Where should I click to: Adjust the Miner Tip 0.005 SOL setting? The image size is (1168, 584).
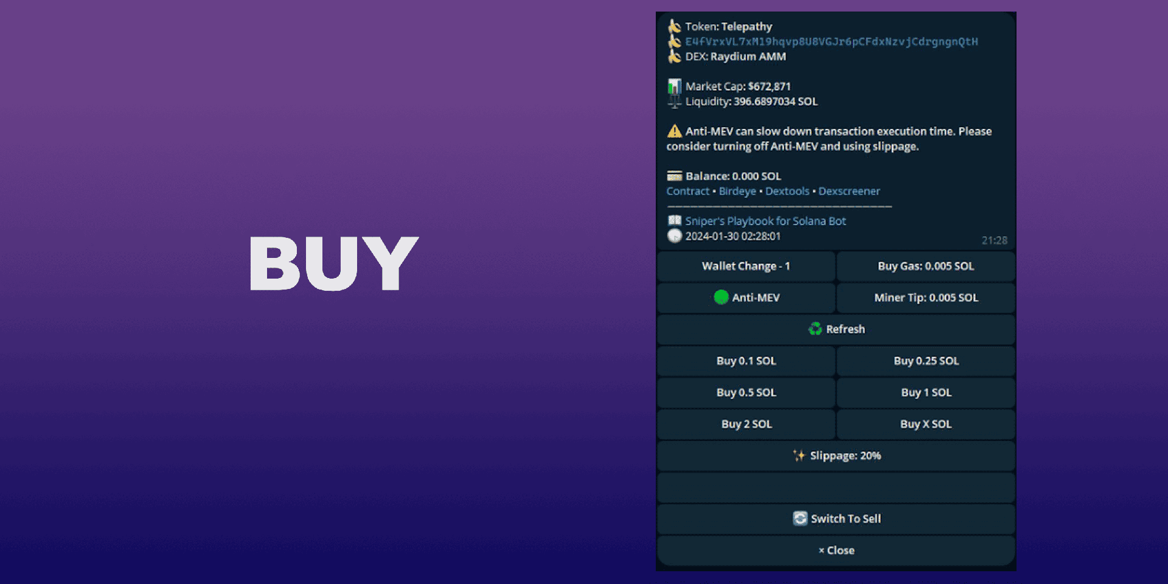click(x=925, y=298)
